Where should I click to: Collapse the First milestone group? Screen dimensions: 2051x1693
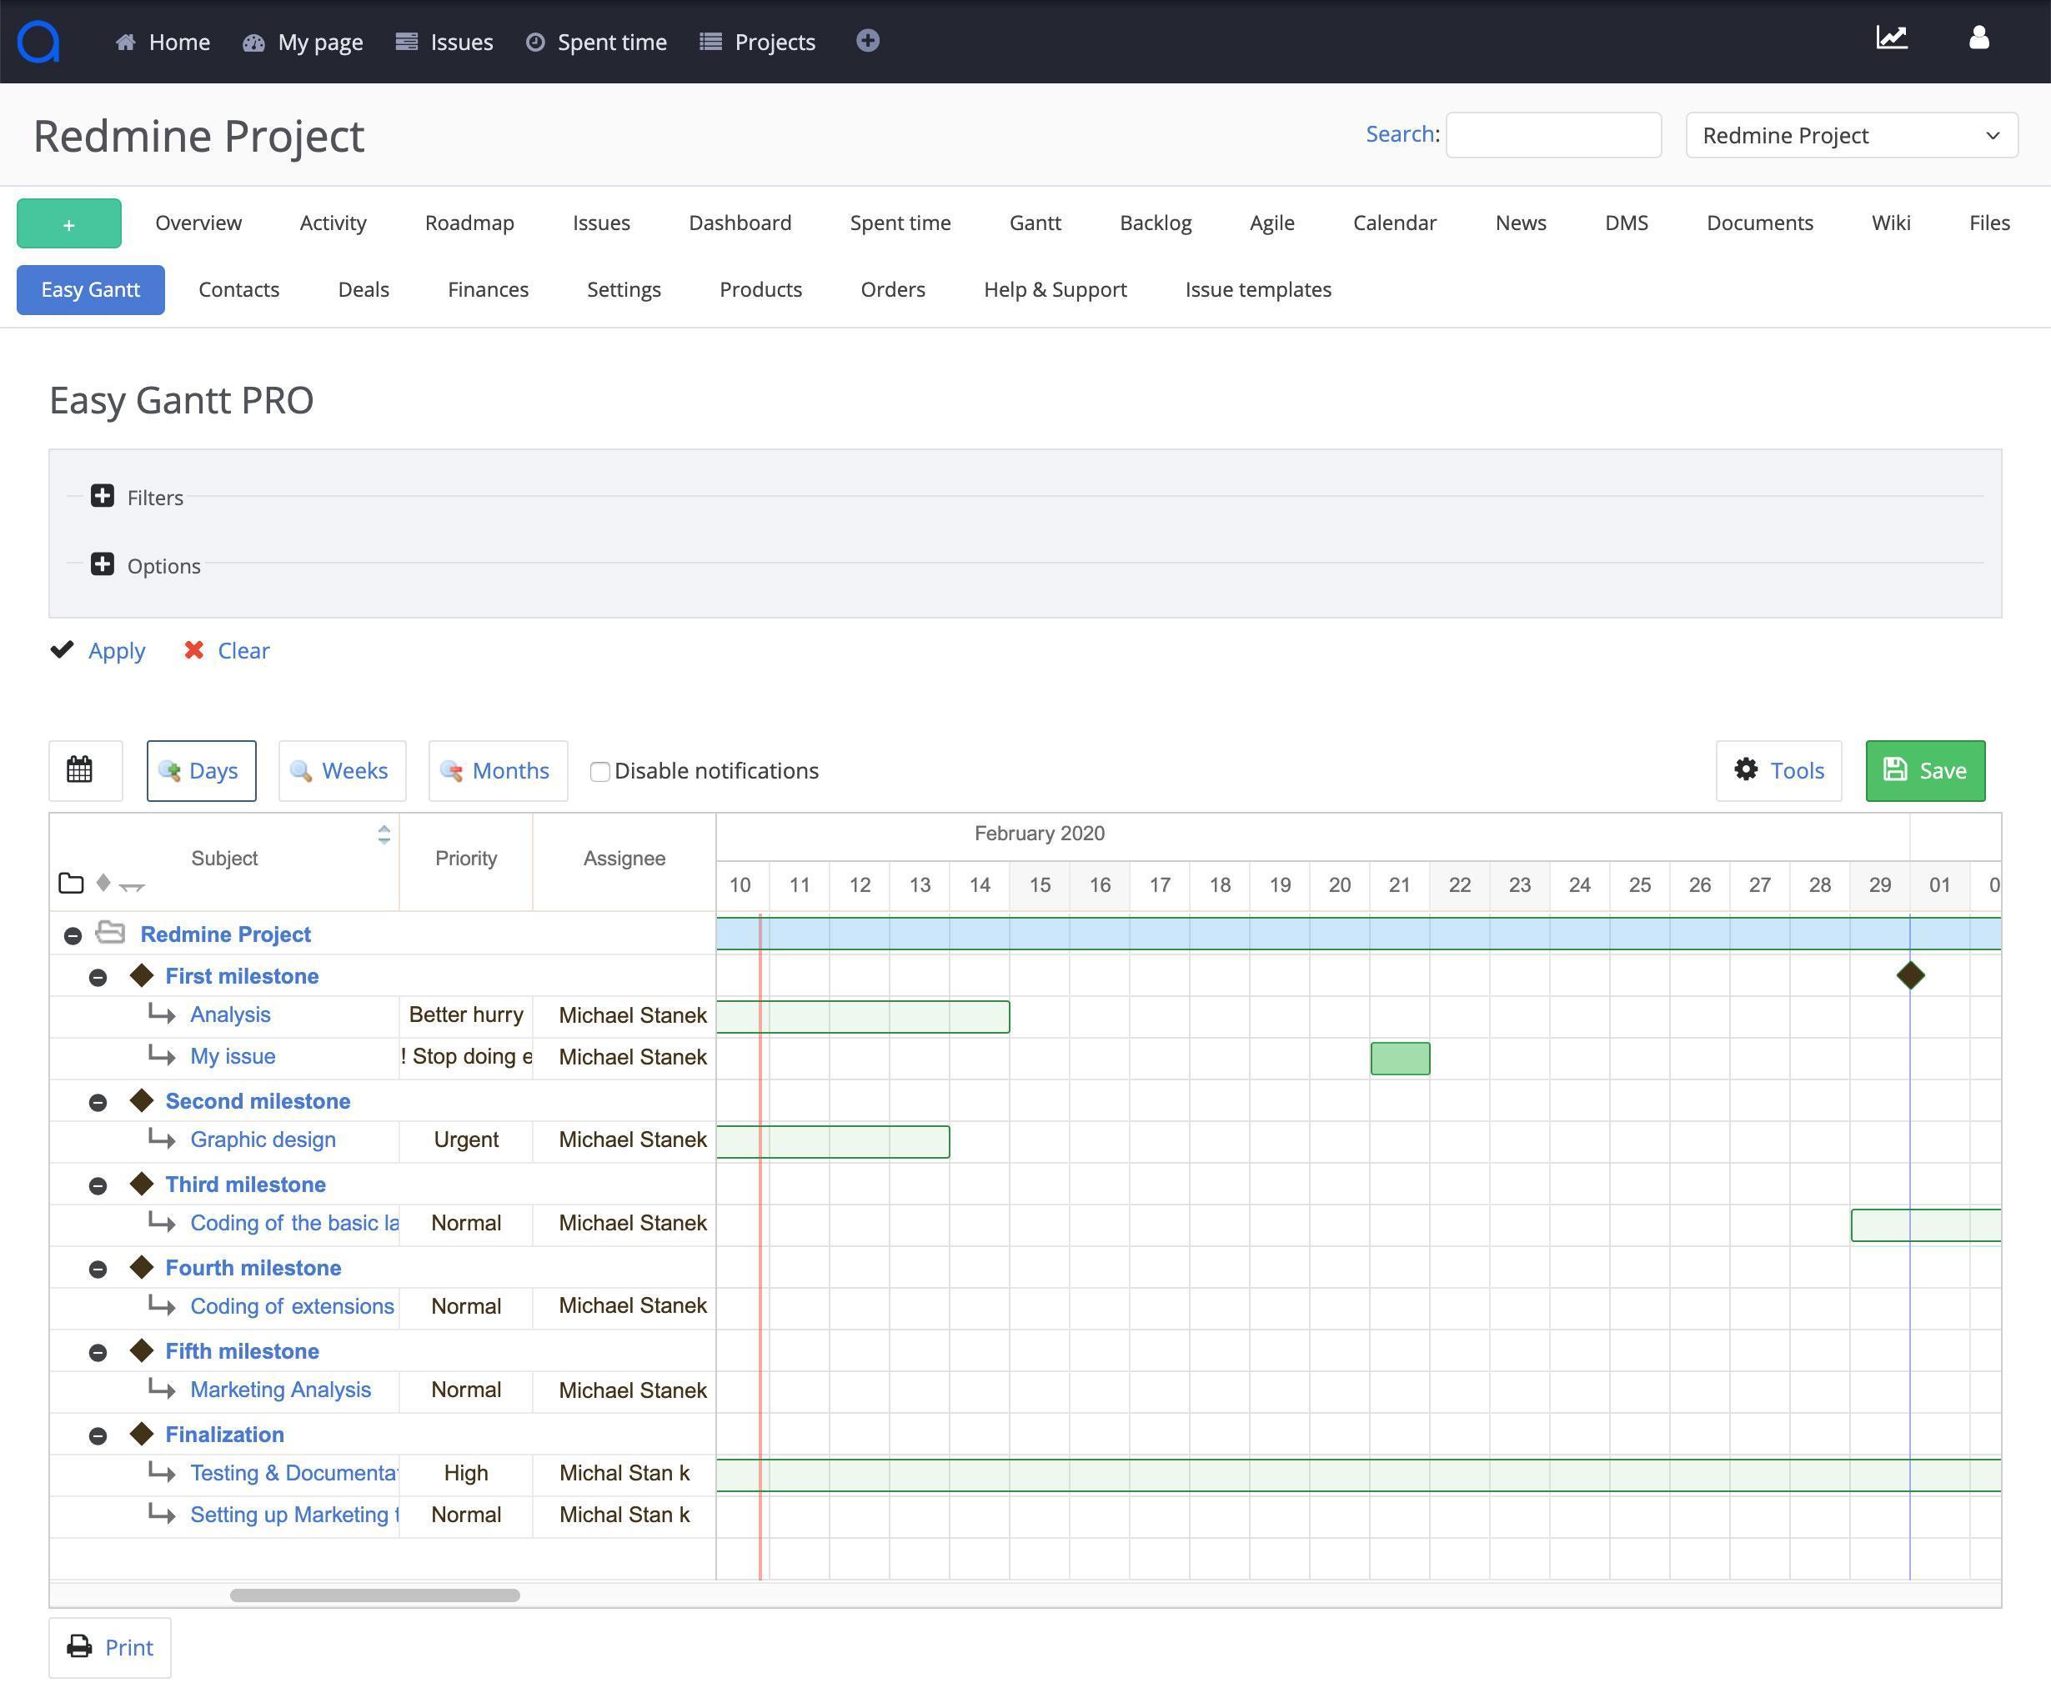click(98, 977)
